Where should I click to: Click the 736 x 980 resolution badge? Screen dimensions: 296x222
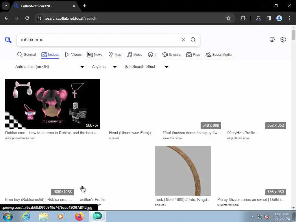(x=275, y=192)
